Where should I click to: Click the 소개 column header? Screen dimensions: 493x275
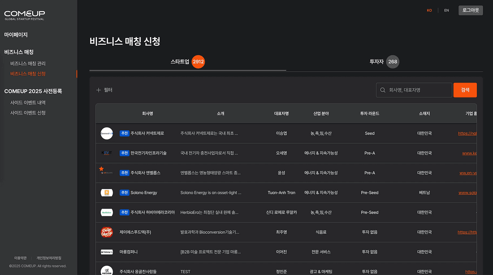point(221,113)
